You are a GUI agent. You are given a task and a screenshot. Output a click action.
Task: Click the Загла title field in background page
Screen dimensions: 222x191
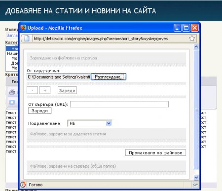pos(12,35)
